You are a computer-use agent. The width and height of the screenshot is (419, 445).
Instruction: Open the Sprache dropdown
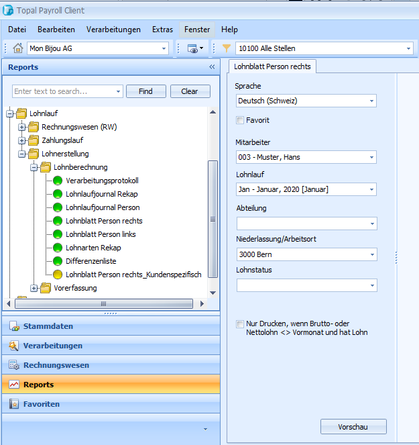pyautogui.click(x=371, y=101)
